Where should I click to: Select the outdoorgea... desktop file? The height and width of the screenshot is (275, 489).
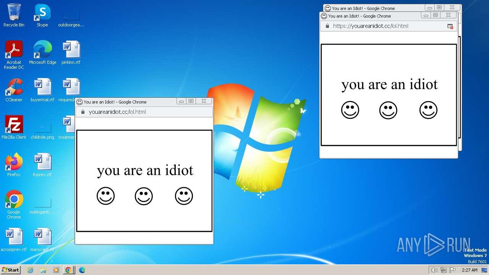[x=71, y=18]
